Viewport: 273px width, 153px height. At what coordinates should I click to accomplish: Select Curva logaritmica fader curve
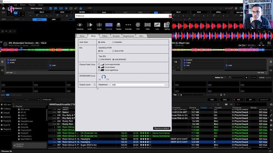click(99, 70)
